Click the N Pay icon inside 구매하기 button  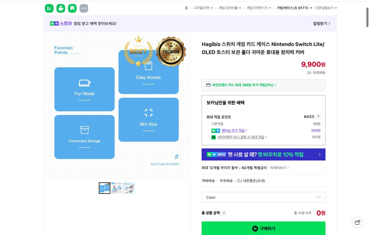[x=255, y=229]
